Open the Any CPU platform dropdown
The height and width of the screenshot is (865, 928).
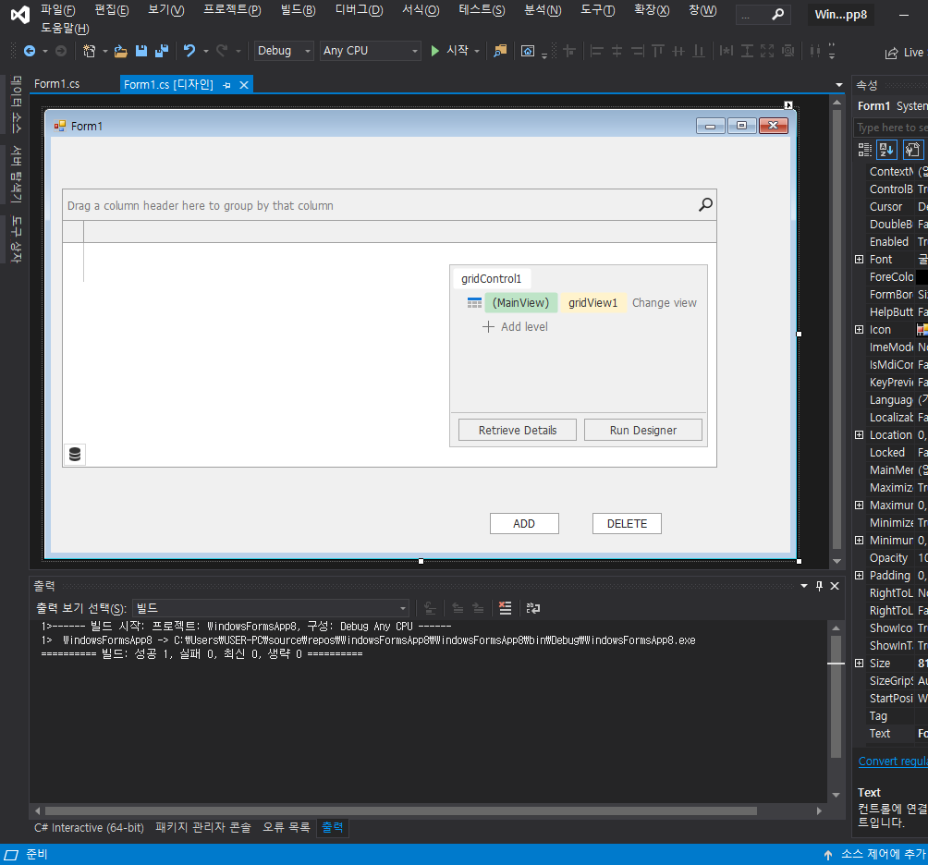click(371, 51)
